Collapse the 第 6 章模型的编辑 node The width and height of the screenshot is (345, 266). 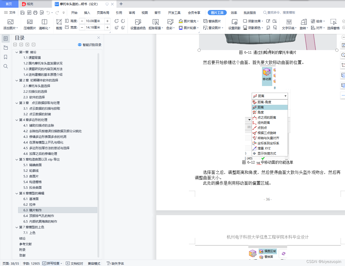pos(17,193)
